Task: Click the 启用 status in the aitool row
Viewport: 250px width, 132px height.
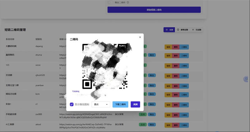Action: [x=143, y=124]
